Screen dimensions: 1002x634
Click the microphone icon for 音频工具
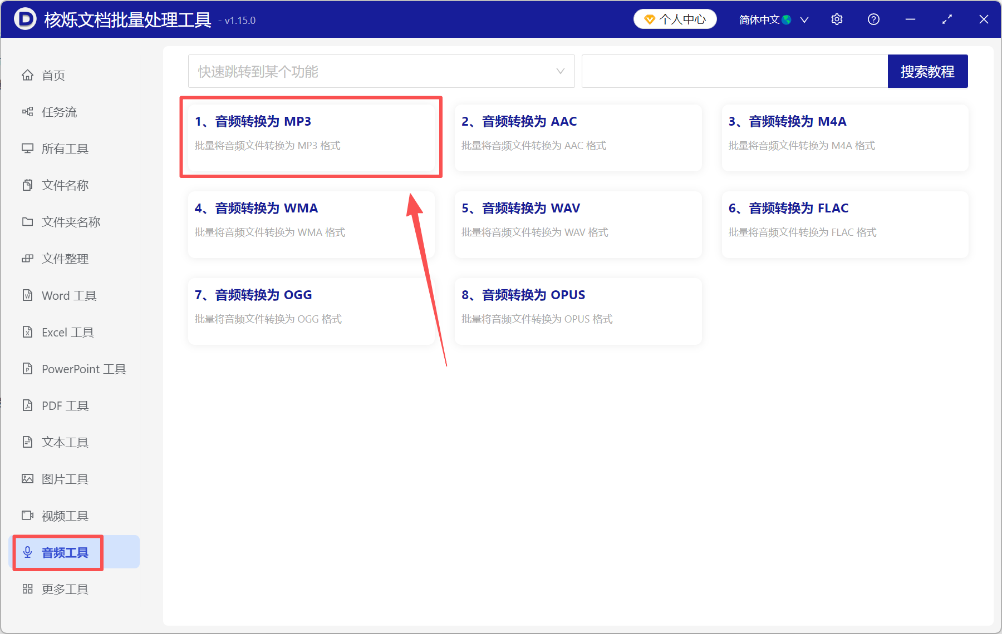27,552
